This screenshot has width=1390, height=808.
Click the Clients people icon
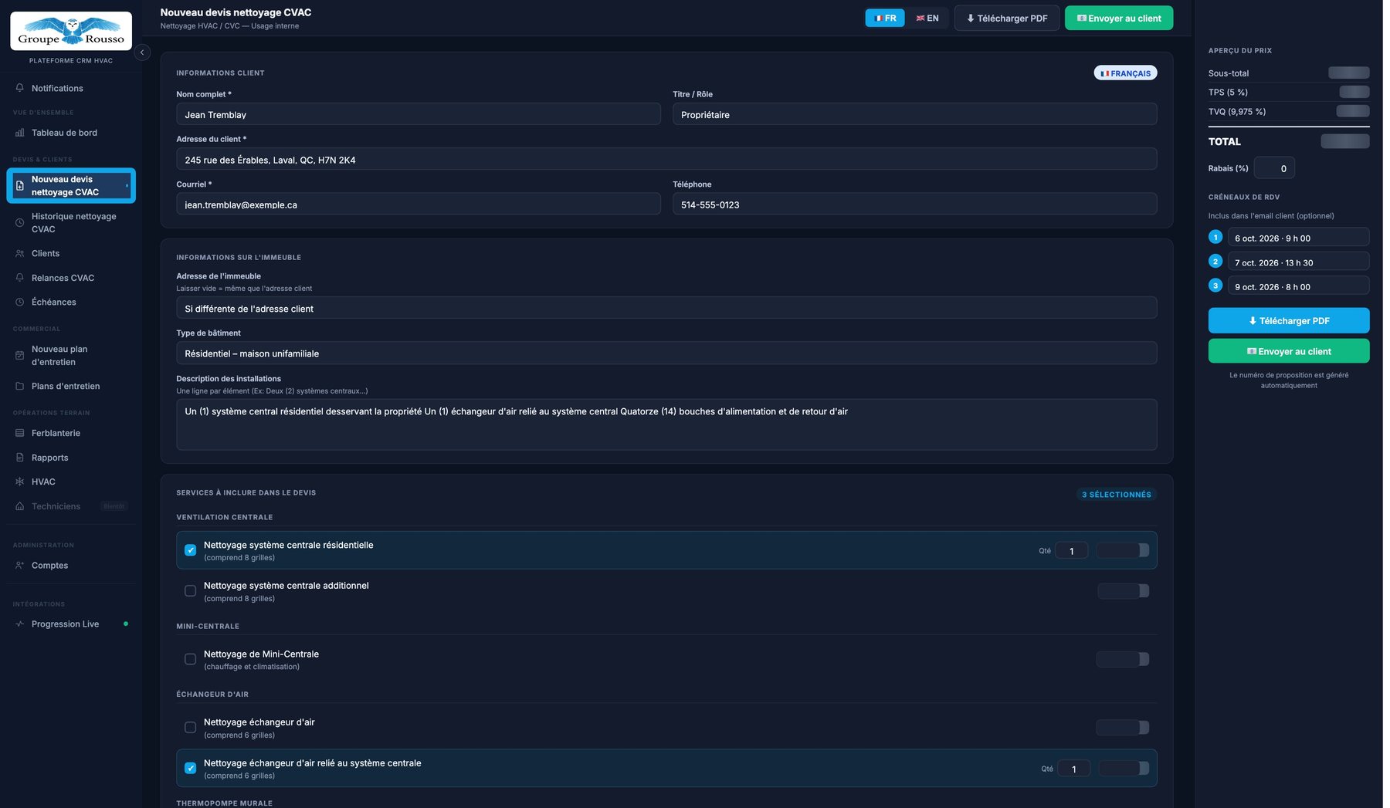click(20, 253)
